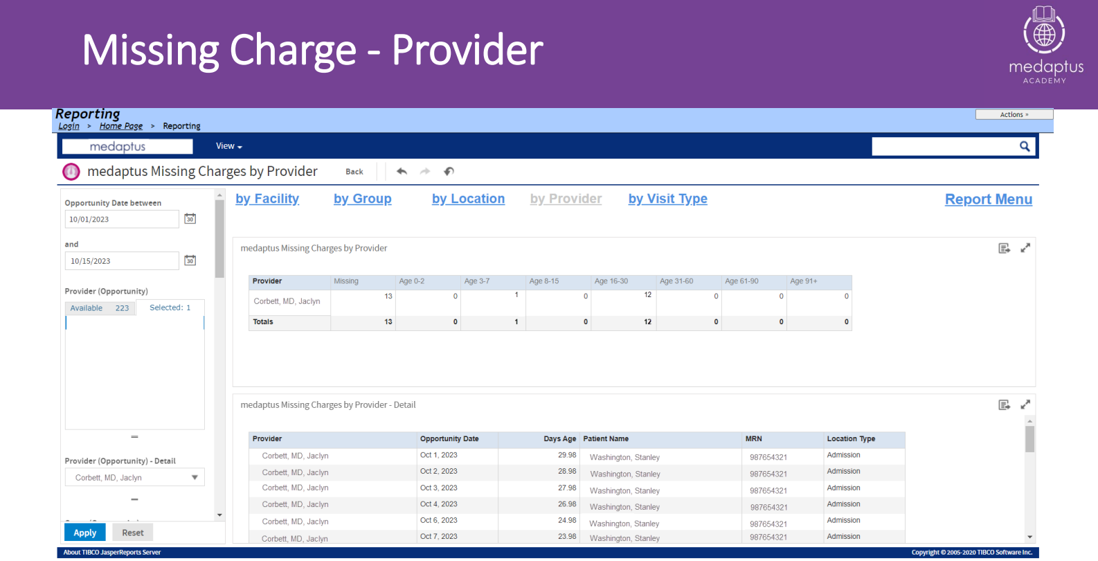Select the Available 223 providers tab

tap(100, 308)
